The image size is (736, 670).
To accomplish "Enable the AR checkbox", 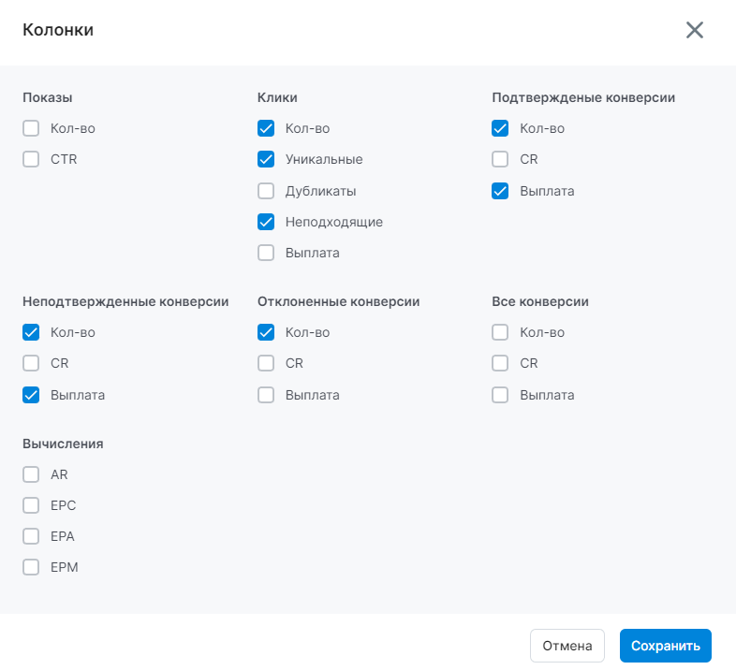I will click(31, 474).
